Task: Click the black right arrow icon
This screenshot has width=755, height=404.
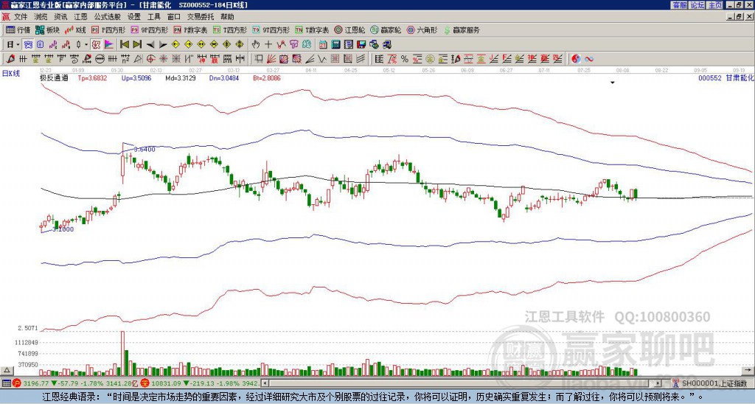Action: click(163, 45)
